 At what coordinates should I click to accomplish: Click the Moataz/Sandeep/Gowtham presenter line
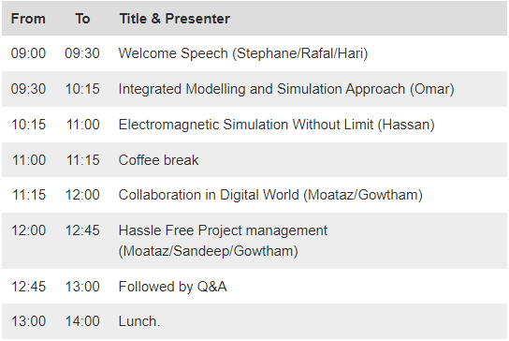point(208,251)
